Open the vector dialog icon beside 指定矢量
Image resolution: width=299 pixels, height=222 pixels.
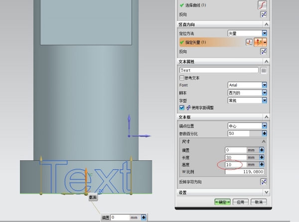(249, 42)
